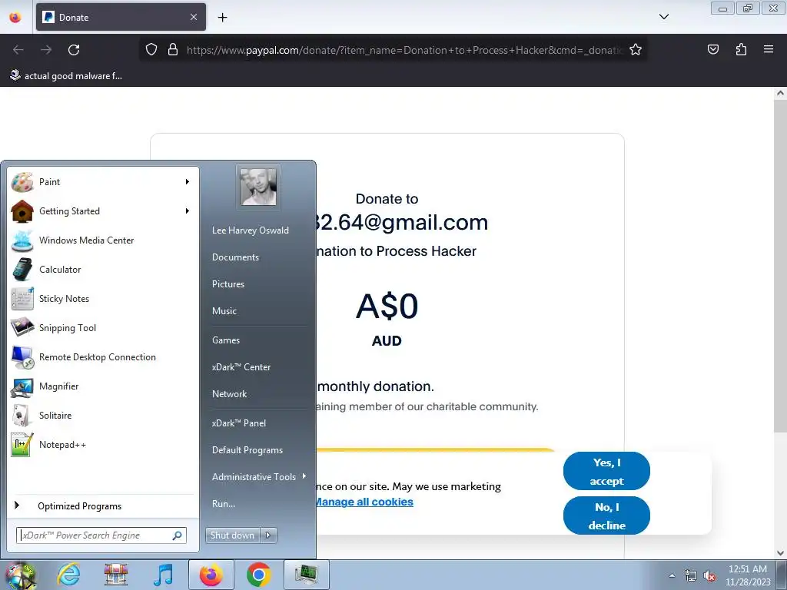
Task: Focus the xDark Power Search Engine box
Action: (101, 535)
